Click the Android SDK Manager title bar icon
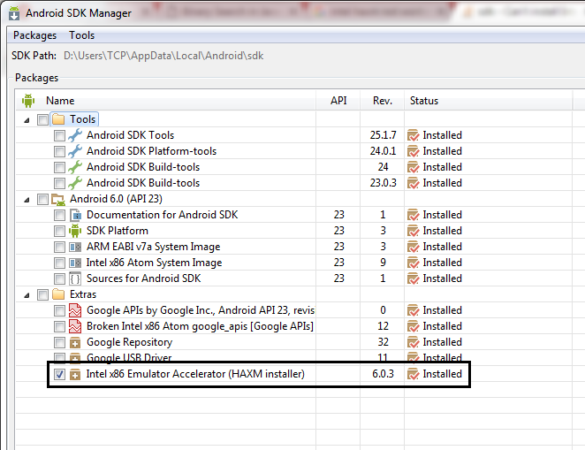The image size is (585, 450). (x=14, y=13)
